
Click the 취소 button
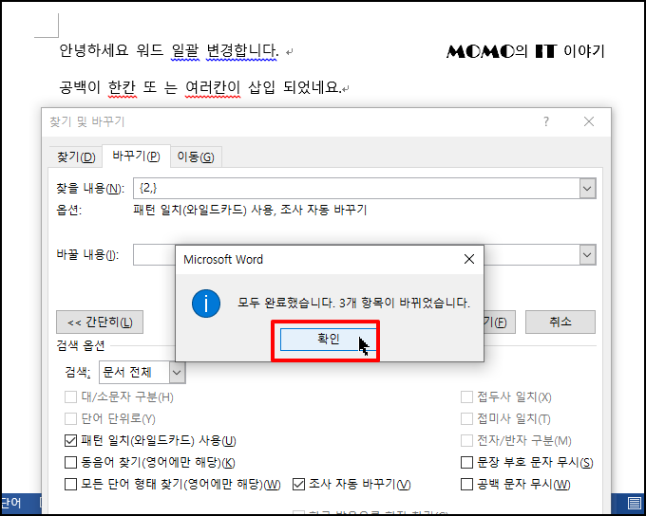pyautogui.click(x=560, y=322)
